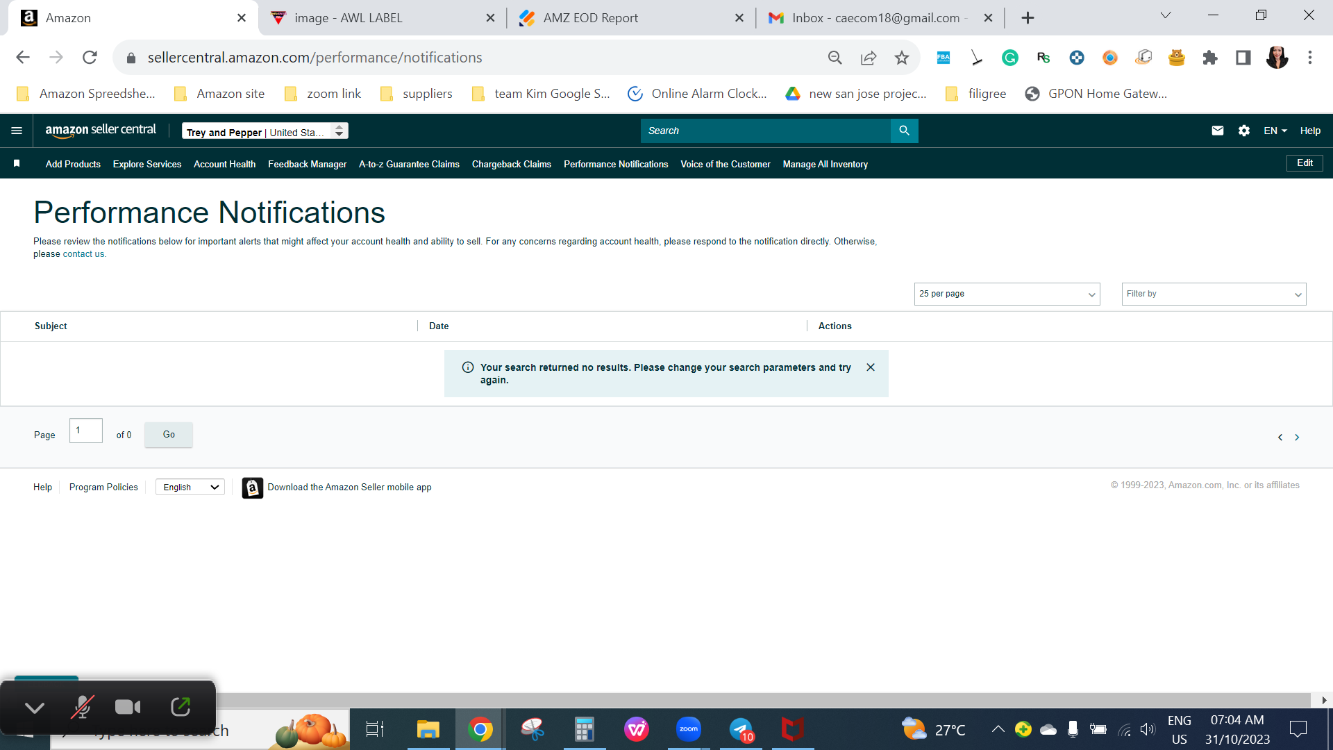Open Add Products in the nav bar
1333x750 pixels.
click(x=73, y=165)
